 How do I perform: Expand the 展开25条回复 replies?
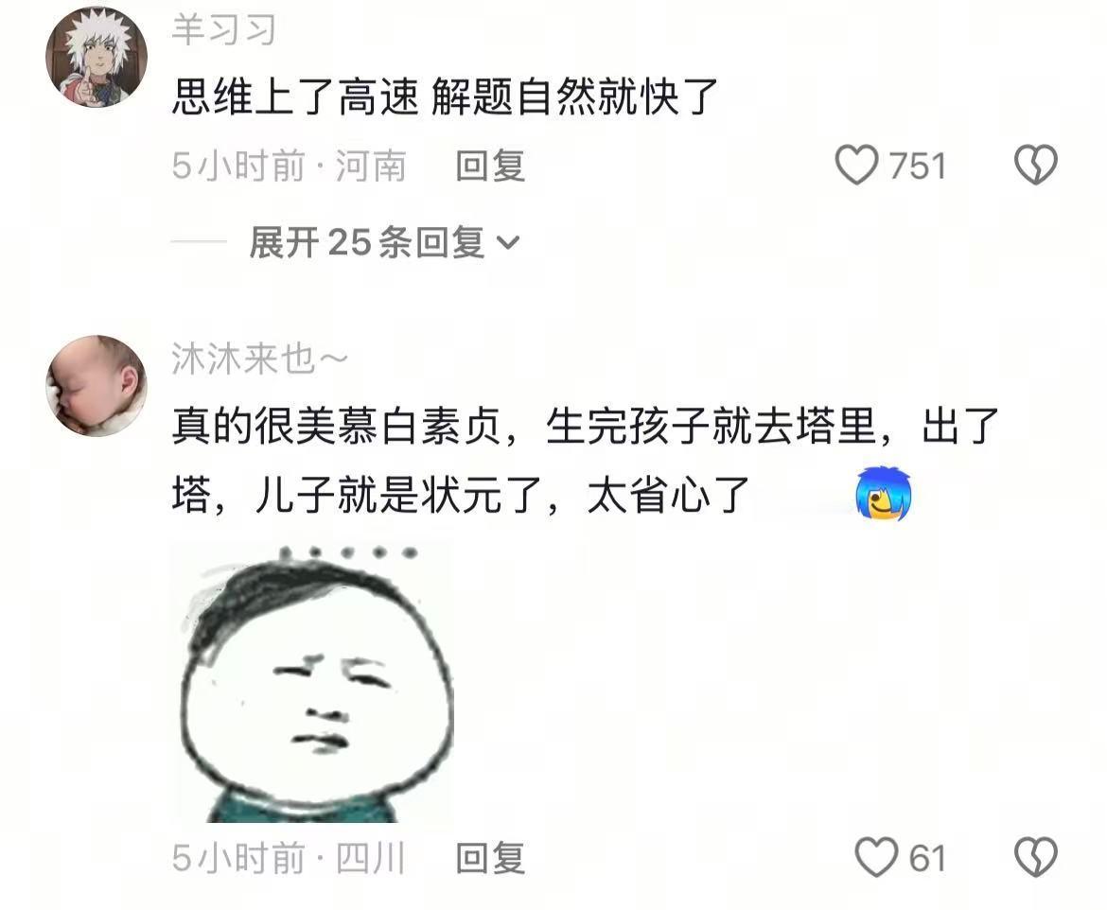click(x=384, y=243)
